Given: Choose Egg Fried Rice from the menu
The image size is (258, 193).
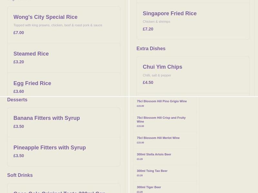Looking at the screenshot, I should click(32, 83).
